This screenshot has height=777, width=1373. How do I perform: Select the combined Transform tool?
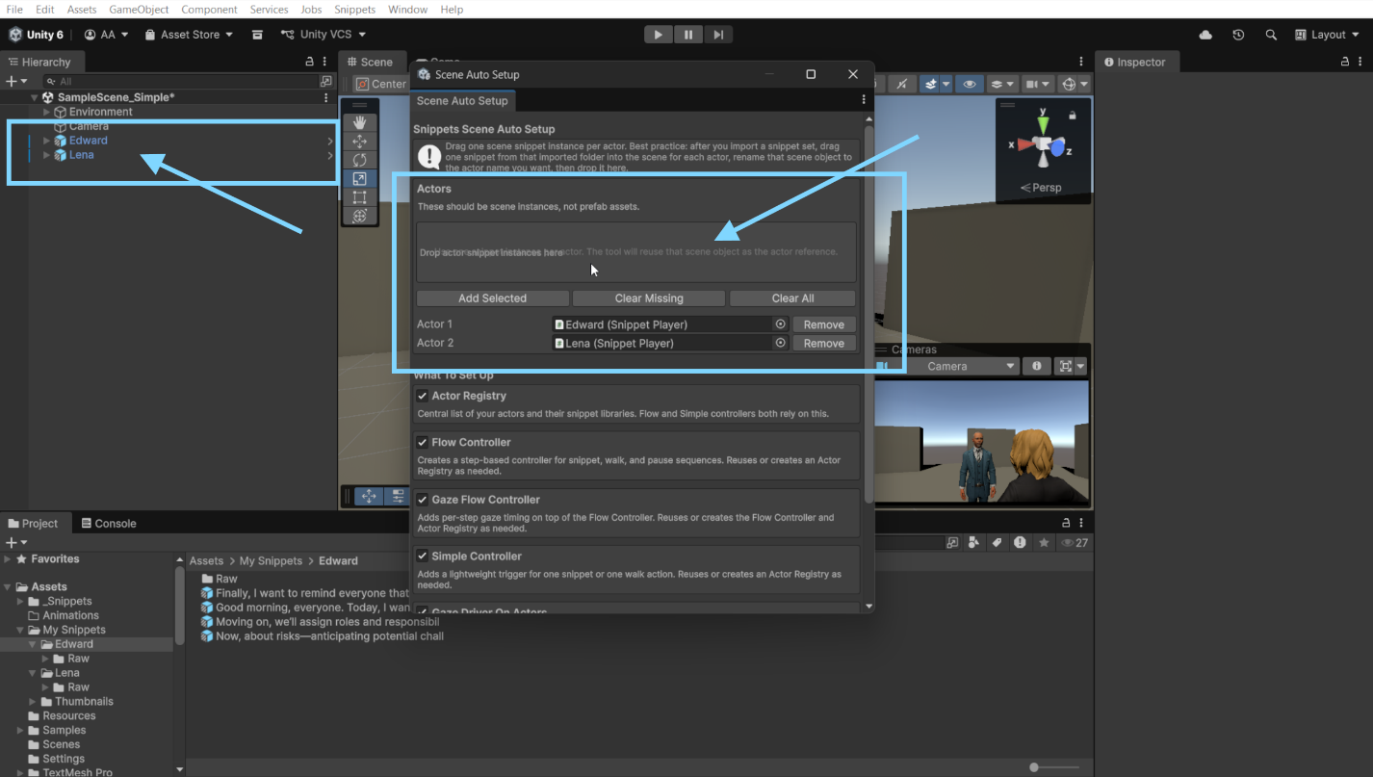tap(359, 216)
